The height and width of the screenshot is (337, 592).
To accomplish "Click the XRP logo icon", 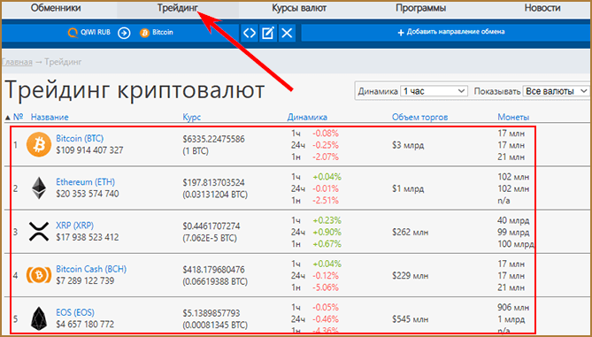I will click(x=39, y=232).
